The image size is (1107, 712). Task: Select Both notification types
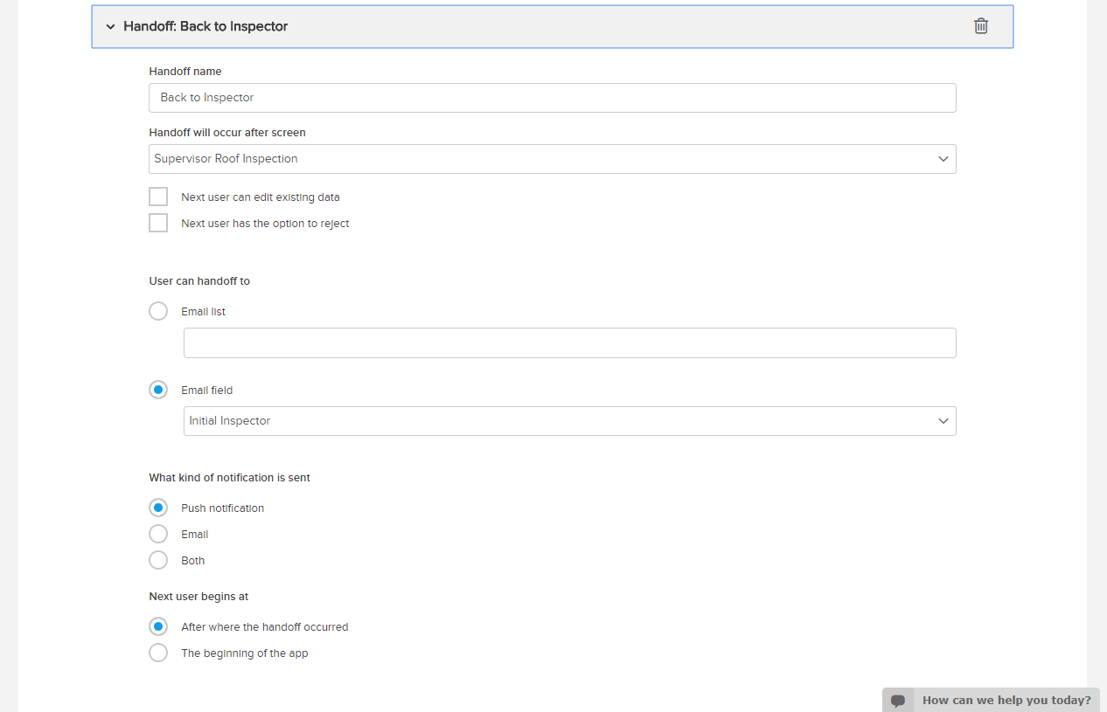click(158, 560)
